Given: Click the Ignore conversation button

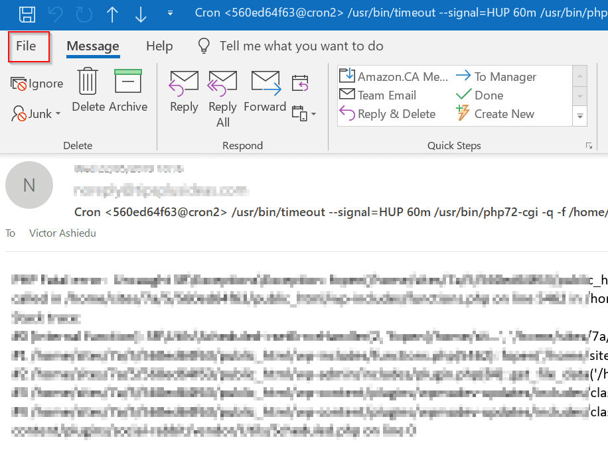Looking at the screenshot, I should click(37, 84).
